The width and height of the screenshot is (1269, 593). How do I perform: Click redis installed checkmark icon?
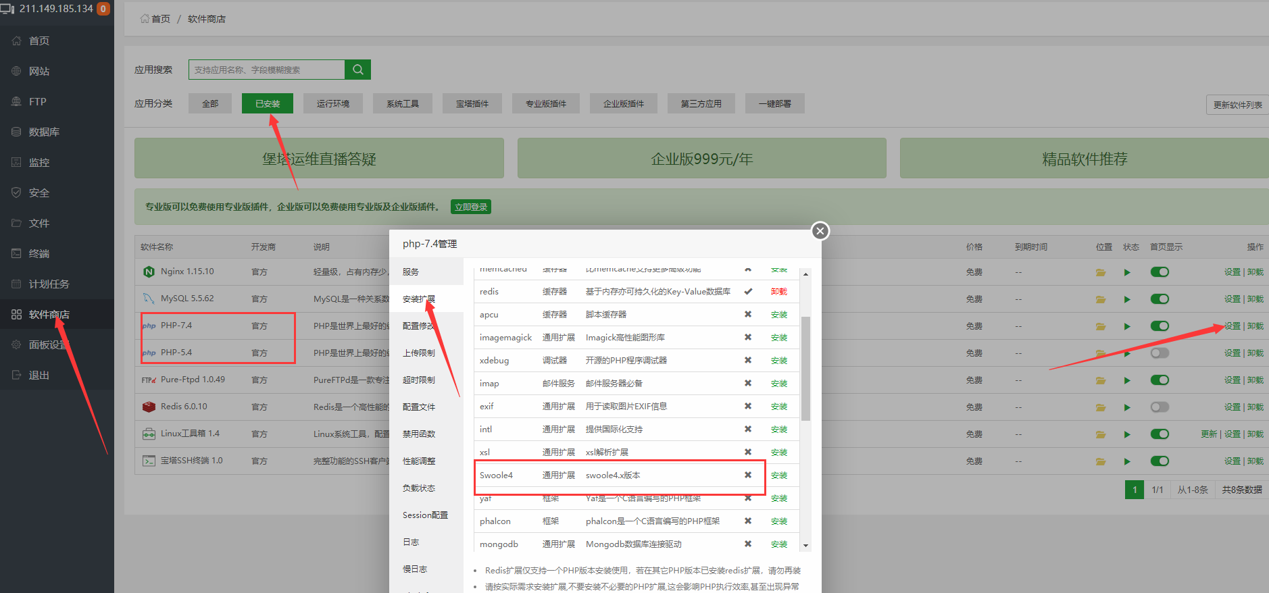[x=748, y=292]
